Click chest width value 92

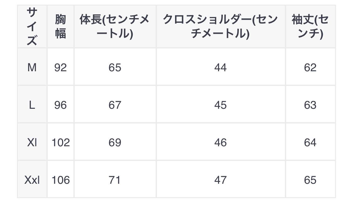click(60, 67)
